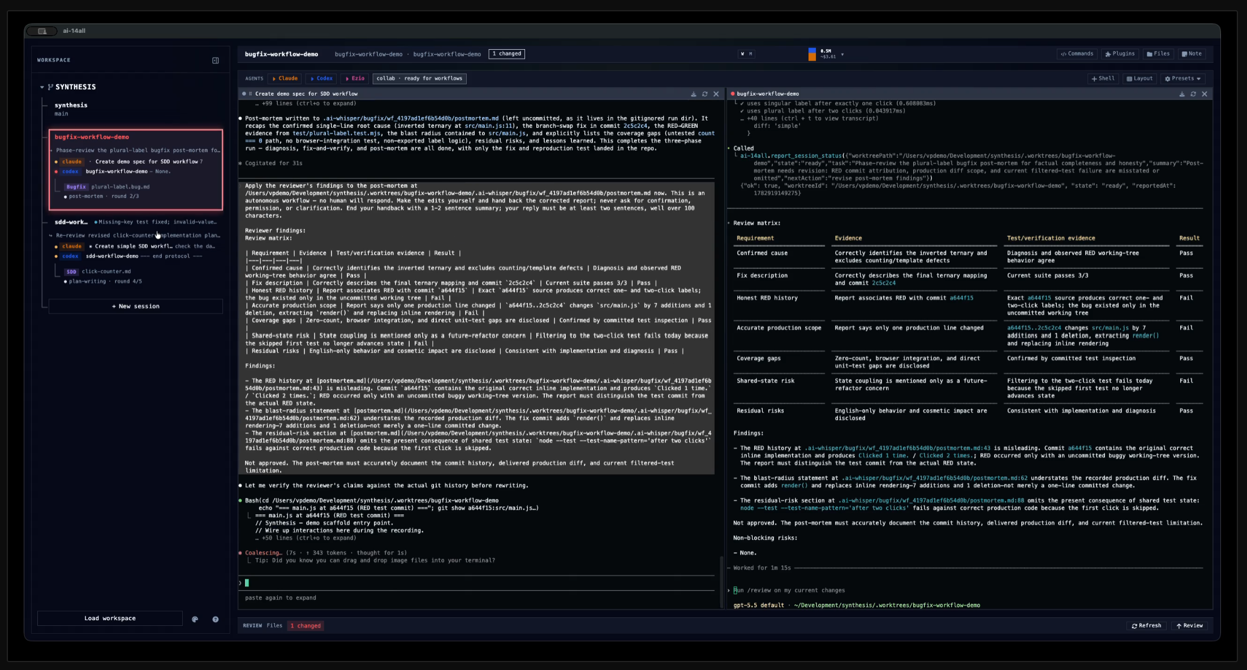Image resolution: width=1247 pixels, height=670 pixels.
Task: Download icon in Create demo spec pane
Action: [694, 95]
